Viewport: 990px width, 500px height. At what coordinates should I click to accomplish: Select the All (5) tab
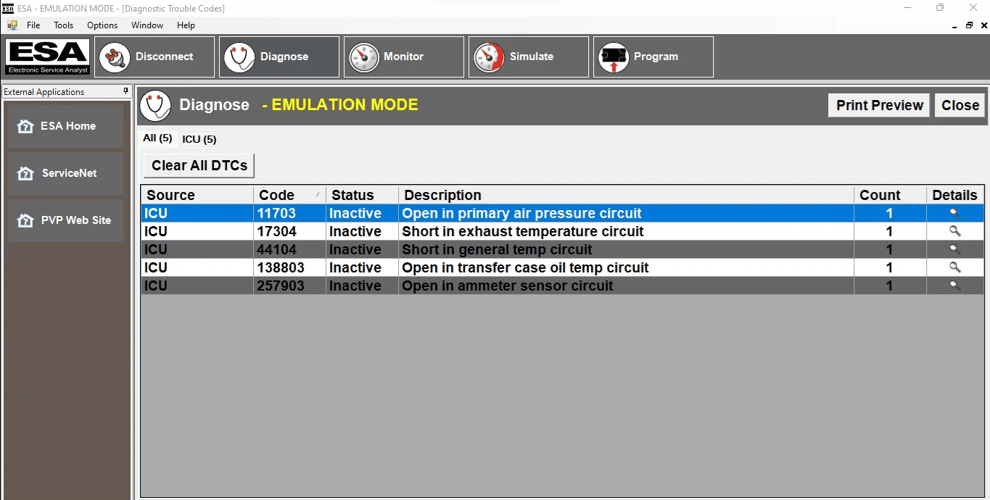pos(157,138)
